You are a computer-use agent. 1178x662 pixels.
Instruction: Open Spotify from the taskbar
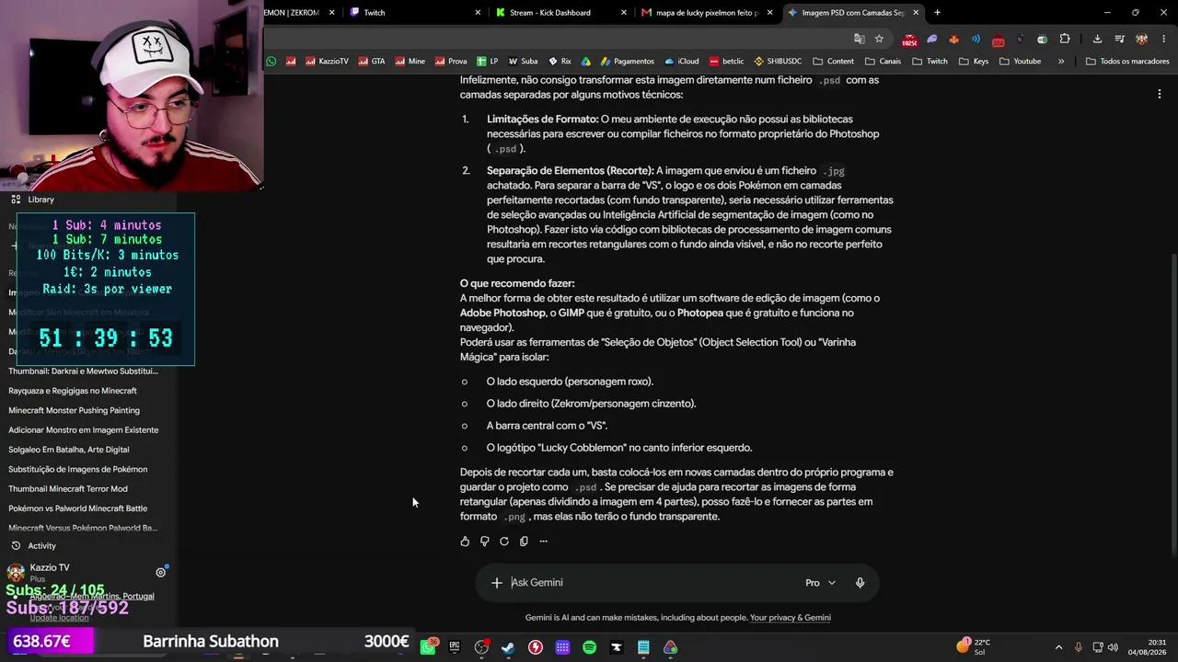coord(589,647)
